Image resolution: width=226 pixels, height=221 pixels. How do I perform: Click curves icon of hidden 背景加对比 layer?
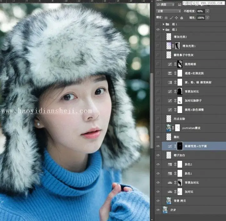pyautogui.click(x=170, y=91)
